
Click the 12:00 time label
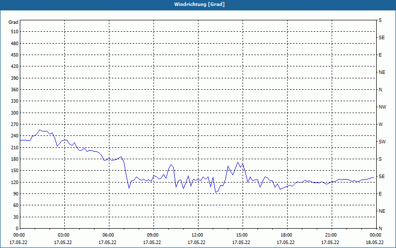(198, 235)
